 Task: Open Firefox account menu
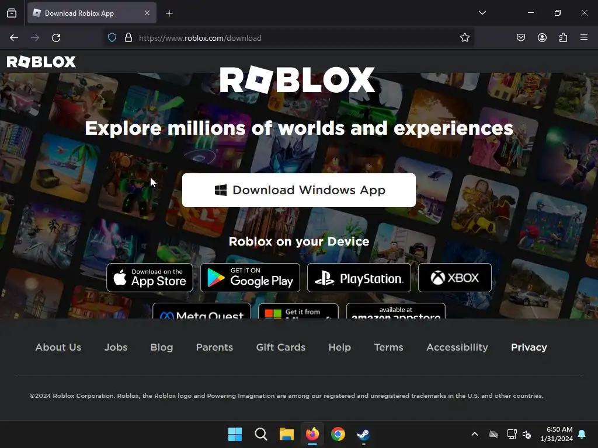[x=542, y=37]
